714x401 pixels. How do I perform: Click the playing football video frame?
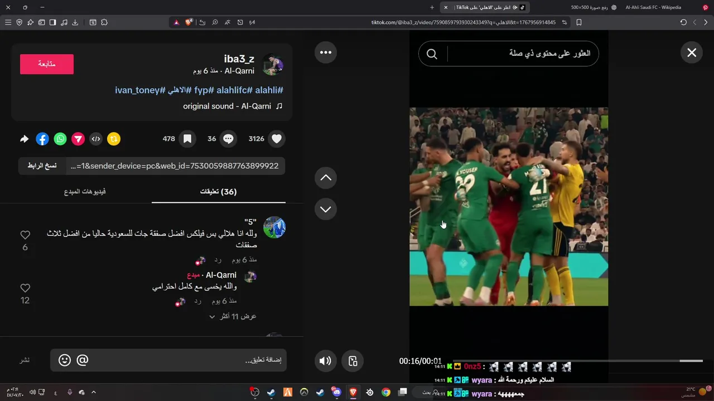(x=509, y=207)
